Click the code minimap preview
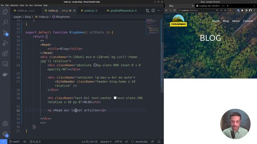257x144 pixels. [153, 27]
